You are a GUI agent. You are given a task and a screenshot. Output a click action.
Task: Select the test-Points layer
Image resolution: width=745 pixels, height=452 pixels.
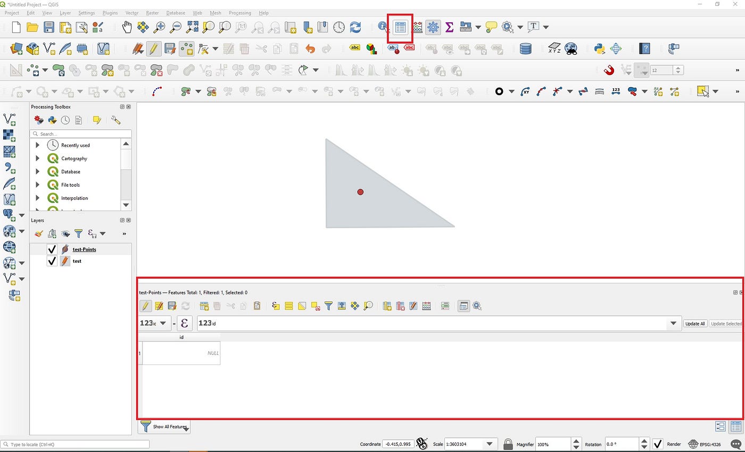point(84,249)
